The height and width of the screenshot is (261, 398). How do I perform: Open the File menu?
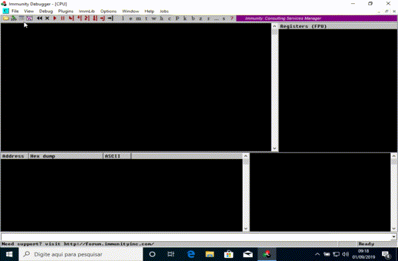(15, 11)
